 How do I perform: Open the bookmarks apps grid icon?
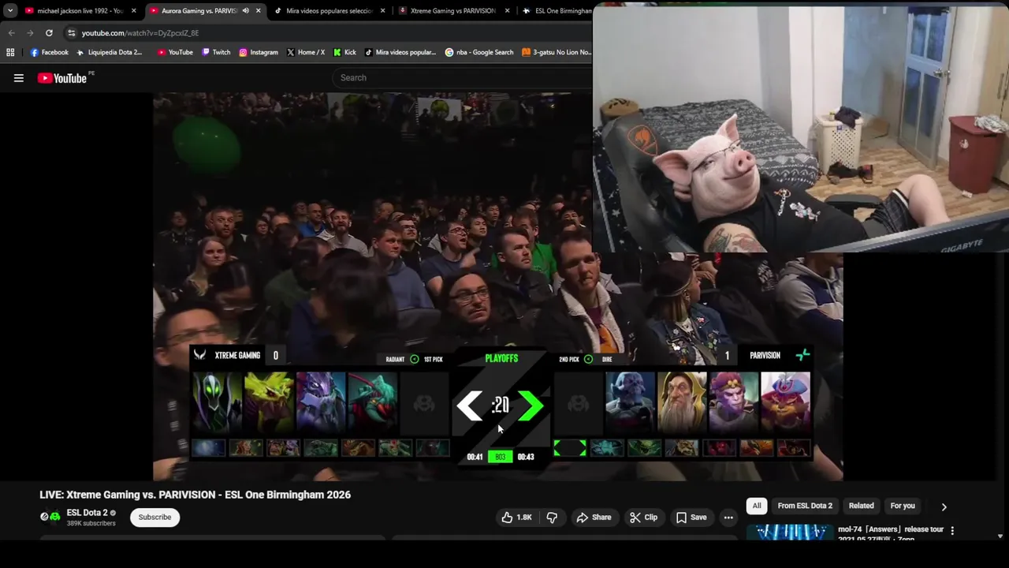(x=10, y=52)
